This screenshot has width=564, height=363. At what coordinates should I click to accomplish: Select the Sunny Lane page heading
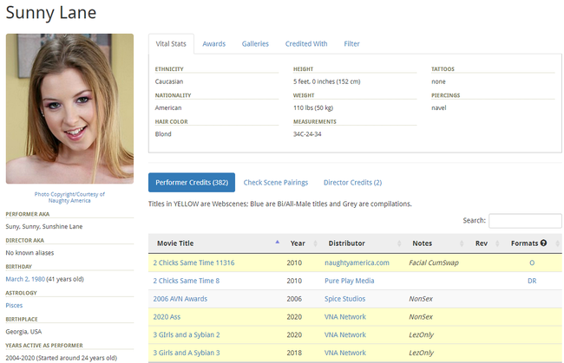coord(51,13)
